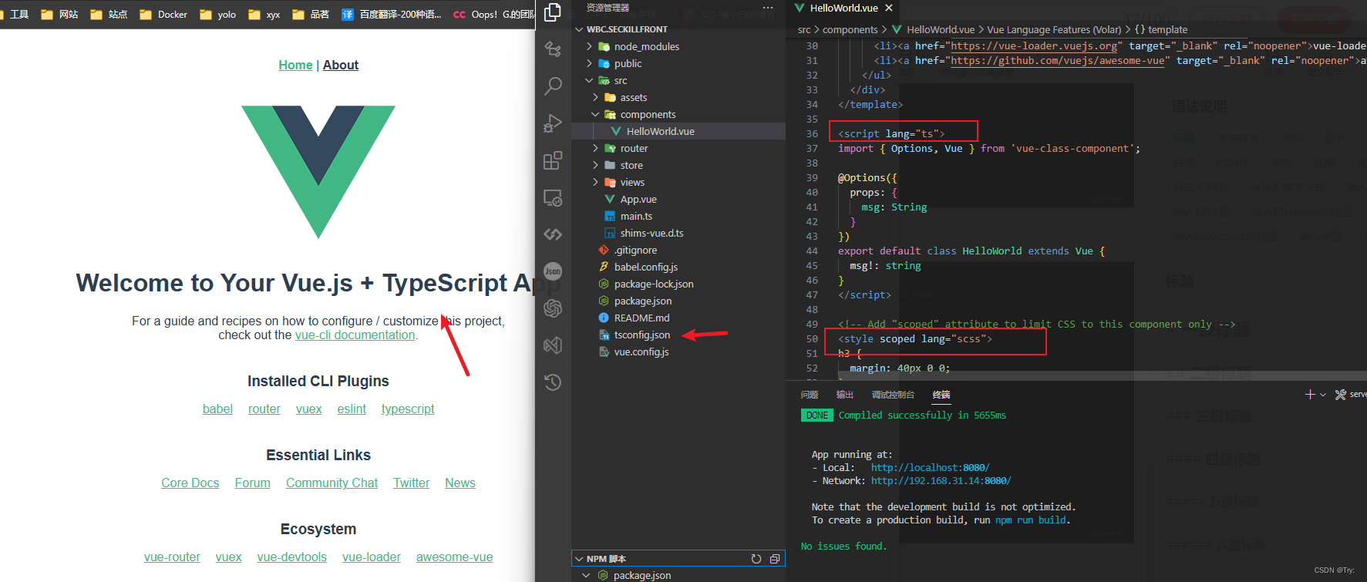1367x582 pixels.
Task: Open the vue-cli documentation link
Action: pyautogui.click(x=355, y=335)
